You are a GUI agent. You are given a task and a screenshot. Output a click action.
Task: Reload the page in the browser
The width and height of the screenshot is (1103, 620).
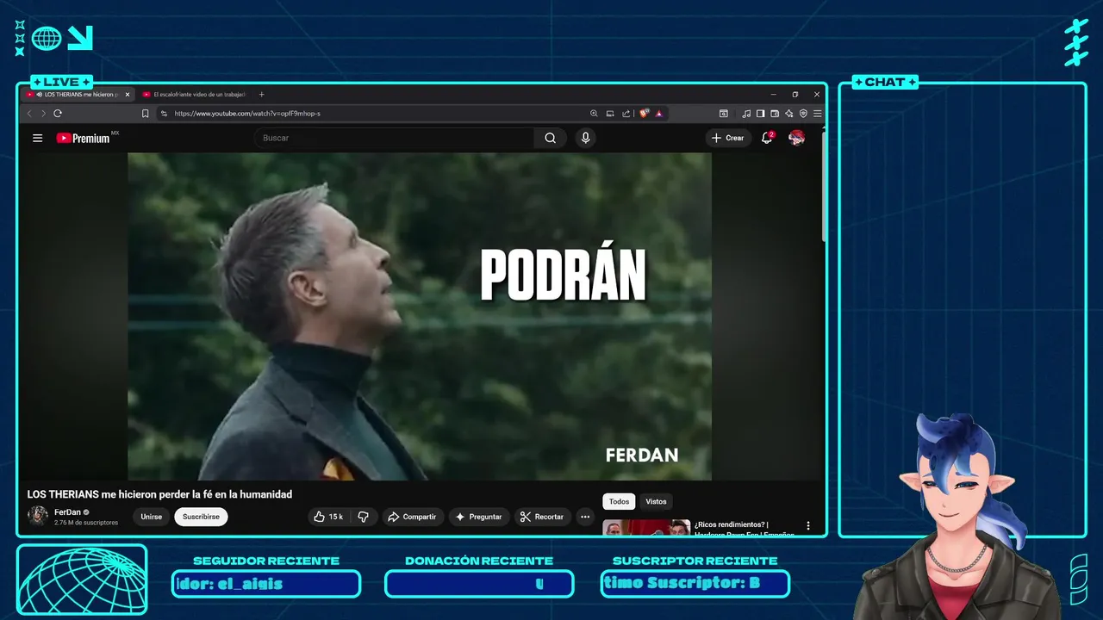click(58, 114)
